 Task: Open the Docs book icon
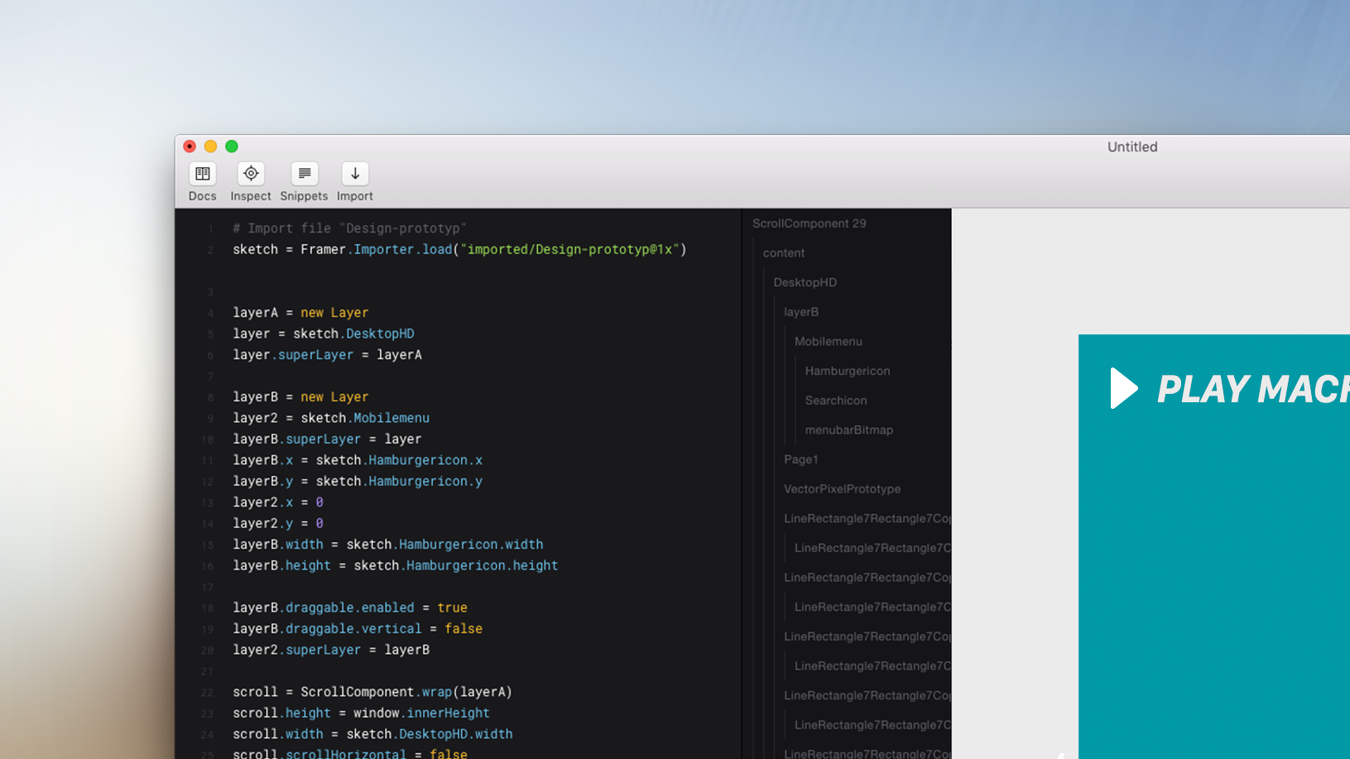[202, 174]
